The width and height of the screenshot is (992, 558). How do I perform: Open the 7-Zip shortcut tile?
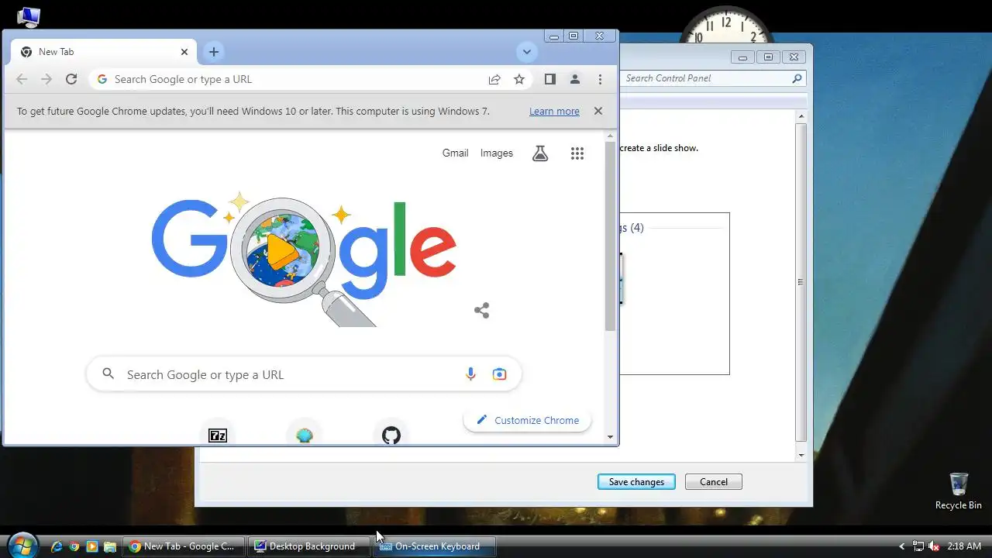218,435
